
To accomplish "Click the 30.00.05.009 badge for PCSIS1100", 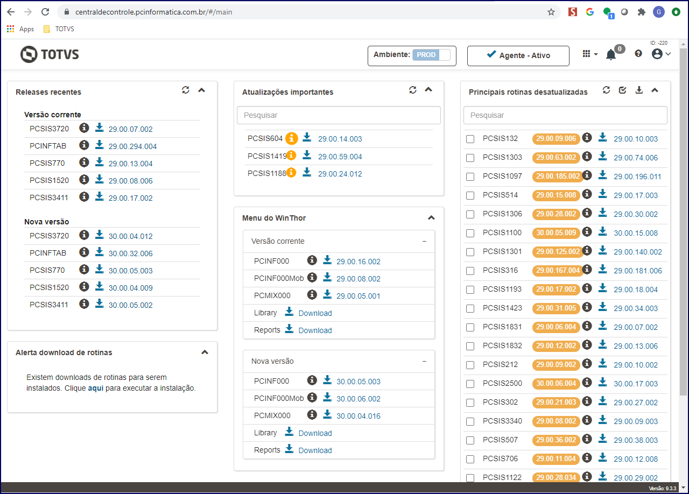I will tap(556, 233).
